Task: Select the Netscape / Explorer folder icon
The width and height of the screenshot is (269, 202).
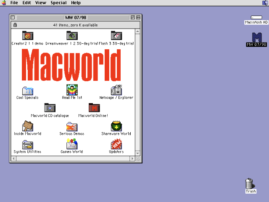Action: [x=116, y=90]
